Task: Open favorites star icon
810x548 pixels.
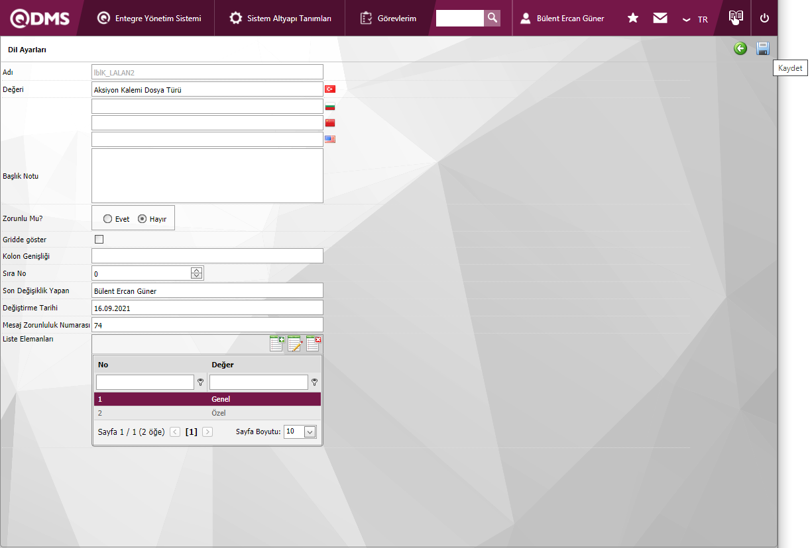Action: click(633, 19)
